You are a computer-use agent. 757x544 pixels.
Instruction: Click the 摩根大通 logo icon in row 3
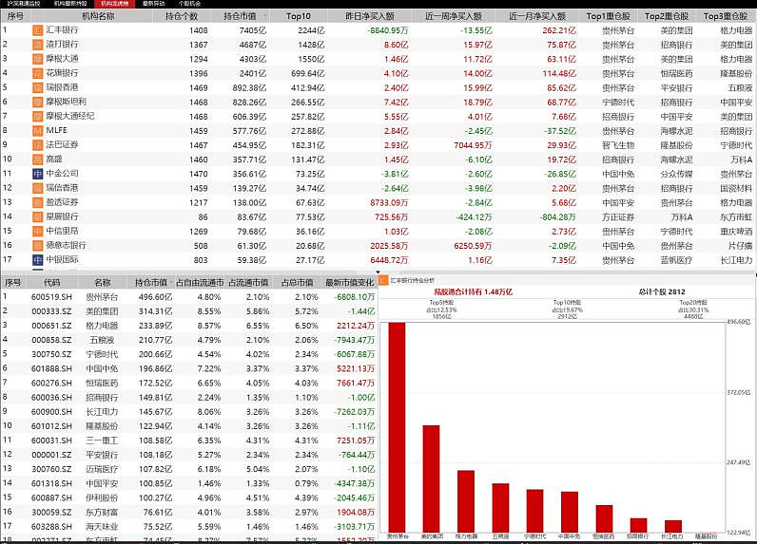click(x=38, y=59)
